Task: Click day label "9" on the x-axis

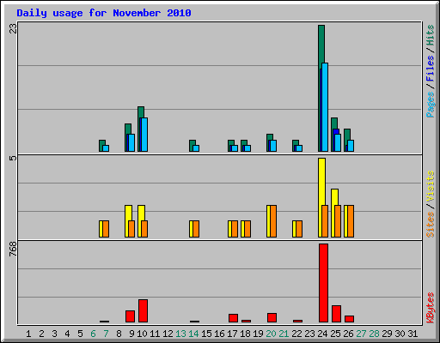Action: point(131,334)
